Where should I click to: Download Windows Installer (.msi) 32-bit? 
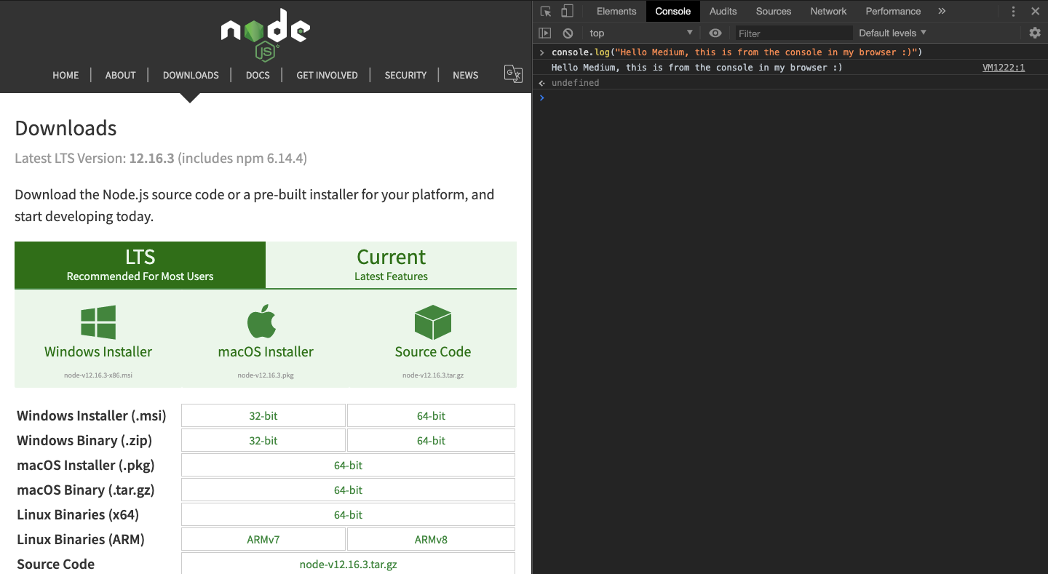pos(263,416)
